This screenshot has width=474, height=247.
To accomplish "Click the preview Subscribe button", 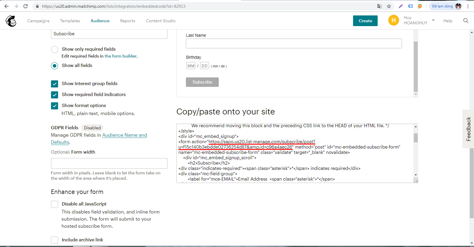I will point(202,82).
